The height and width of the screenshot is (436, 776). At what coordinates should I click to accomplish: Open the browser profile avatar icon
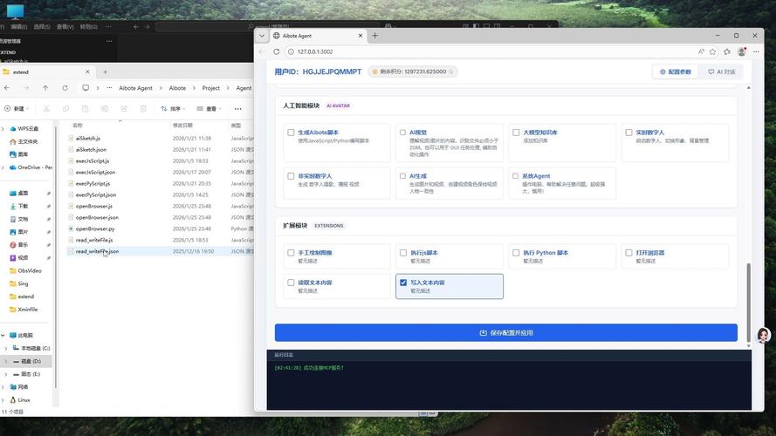tap(742, 51)
